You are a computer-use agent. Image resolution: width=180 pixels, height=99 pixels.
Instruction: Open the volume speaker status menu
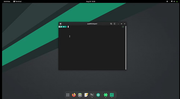174,2
